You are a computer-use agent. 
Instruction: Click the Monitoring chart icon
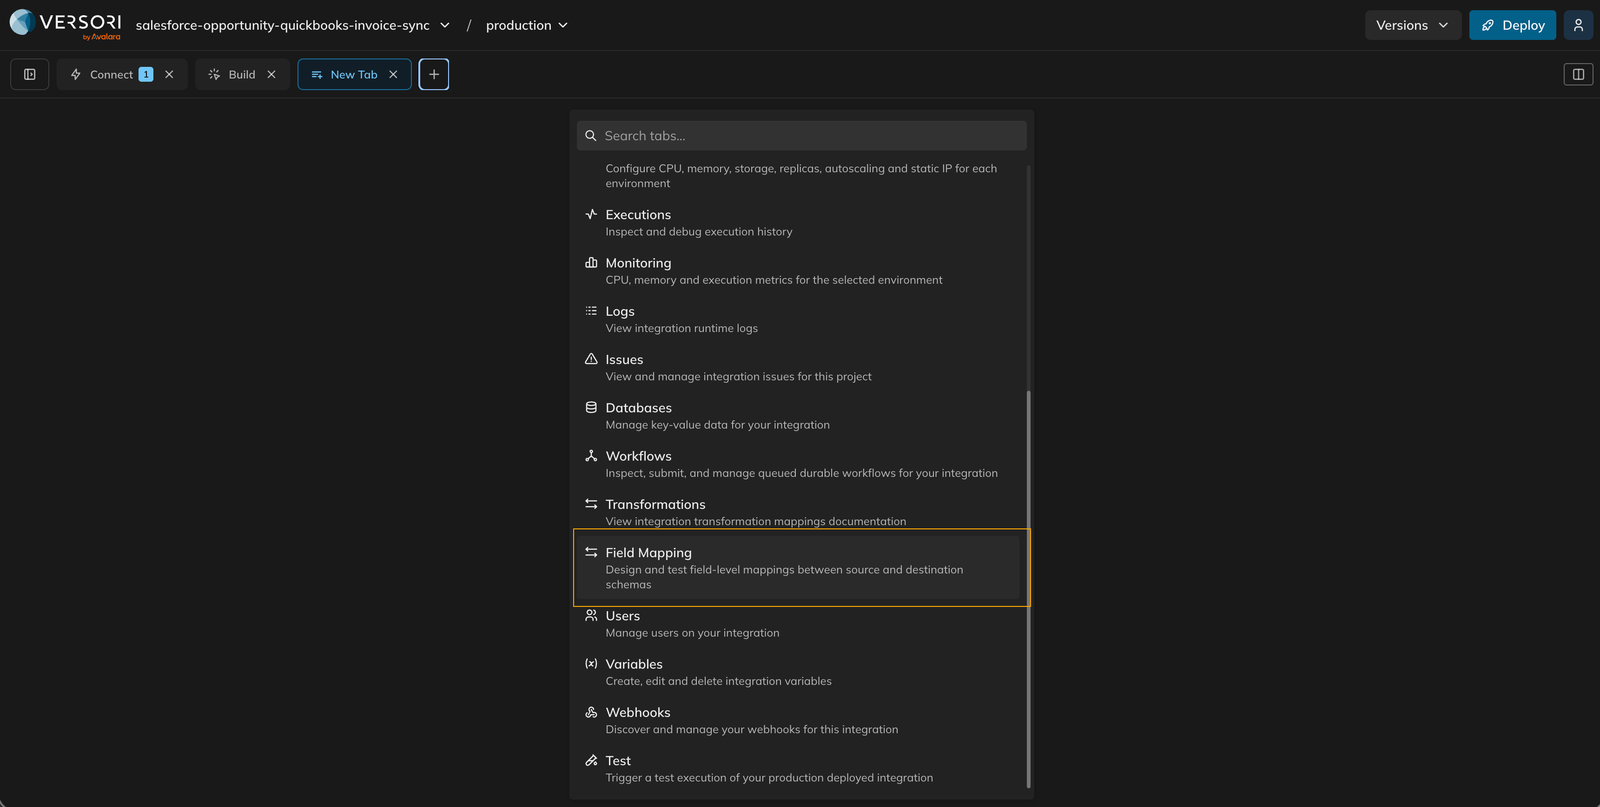(591, 262)
